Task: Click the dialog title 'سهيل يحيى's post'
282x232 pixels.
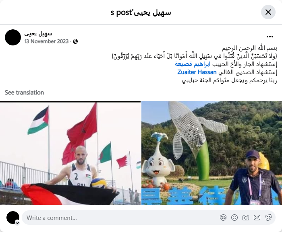Action: (141, 12)
